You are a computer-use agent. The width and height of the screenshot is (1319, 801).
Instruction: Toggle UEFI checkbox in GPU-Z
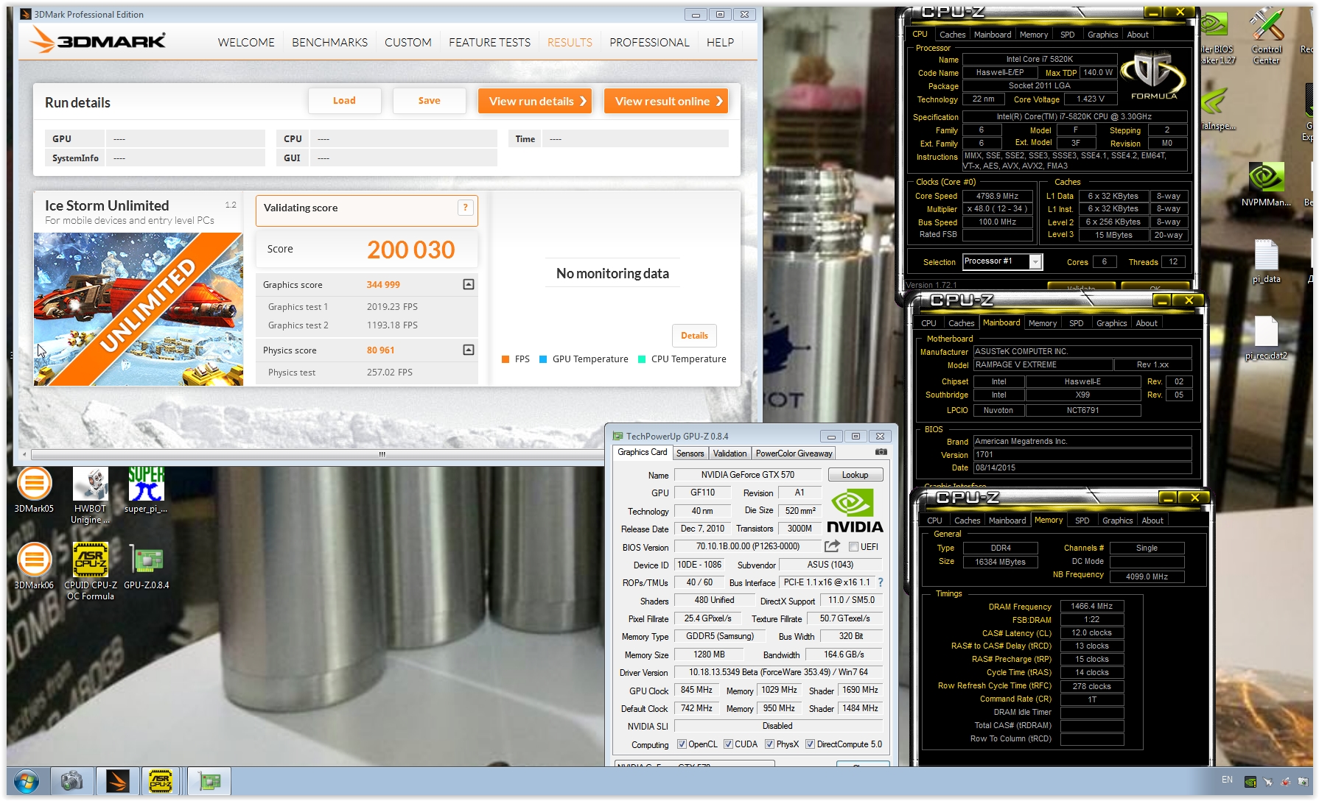pos(853,547)
